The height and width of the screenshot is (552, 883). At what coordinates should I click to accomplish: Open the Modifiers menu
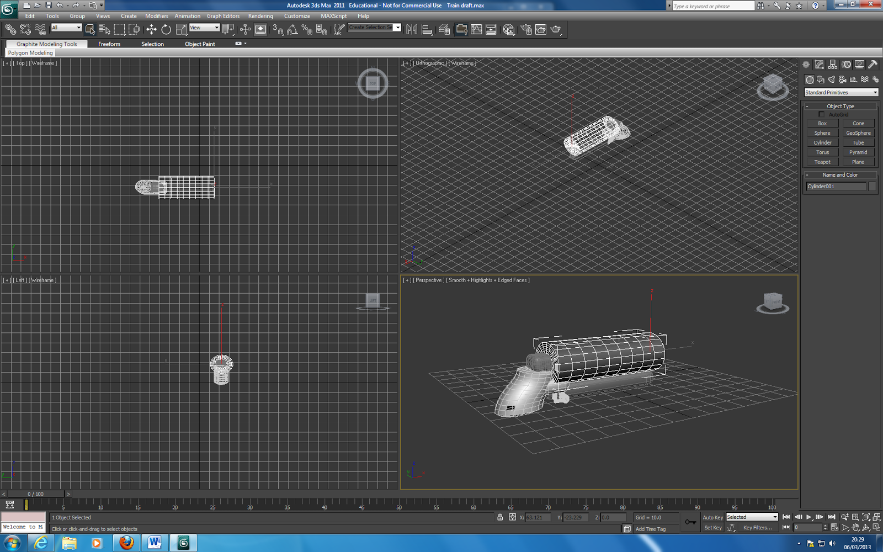point(157,16)
